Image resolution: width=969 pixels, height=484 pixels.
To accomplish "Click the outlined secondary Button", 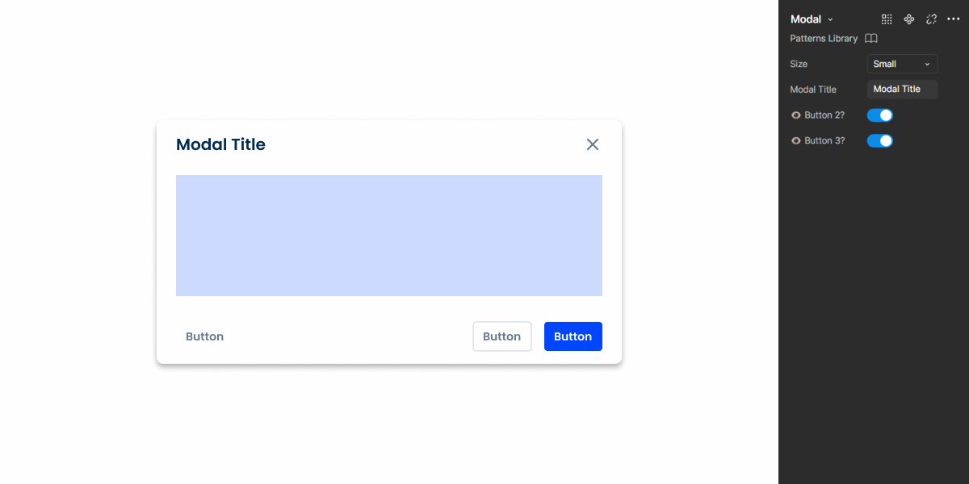I will [x=501, y=336].
